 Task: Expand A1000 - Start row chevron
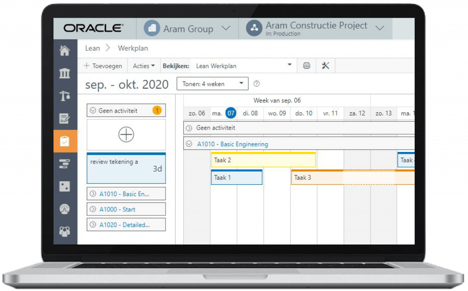coord(93,209)
